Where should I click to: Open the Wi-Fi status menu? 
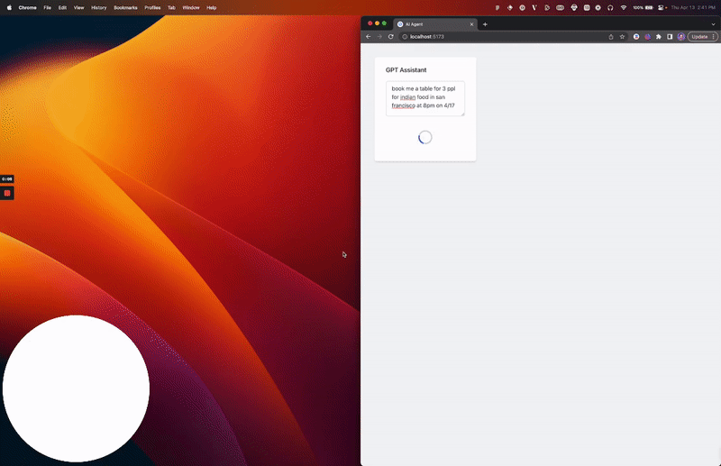624,7
